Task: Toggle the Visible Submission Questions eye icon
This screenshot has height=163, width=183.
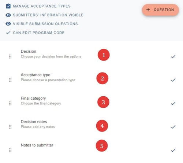Action: tap(8, 24)
